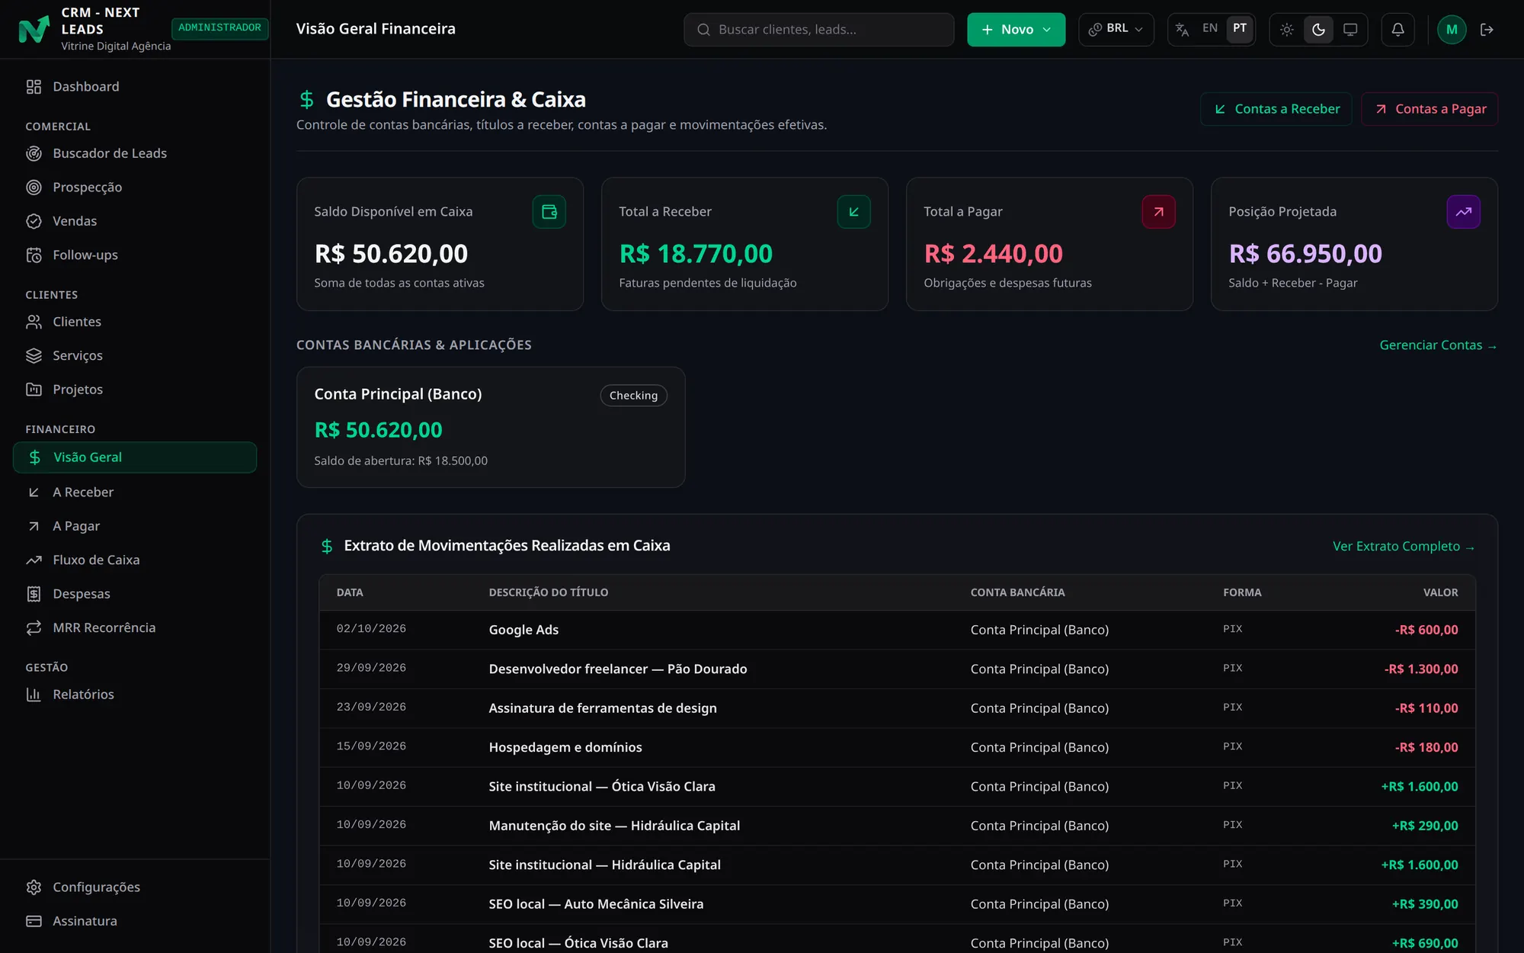Switch to dark theme moon icon
1524x953 pixels.
point(1318,30)
